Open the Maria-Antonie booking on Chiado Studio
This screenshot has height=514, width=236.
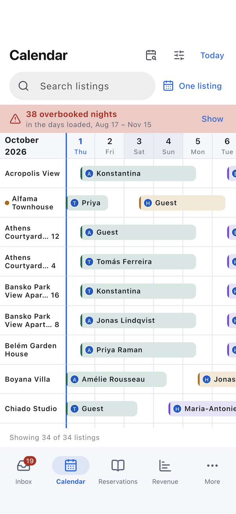[202, 409]
